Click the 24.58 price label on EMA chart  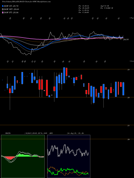(x=126, y=39)
